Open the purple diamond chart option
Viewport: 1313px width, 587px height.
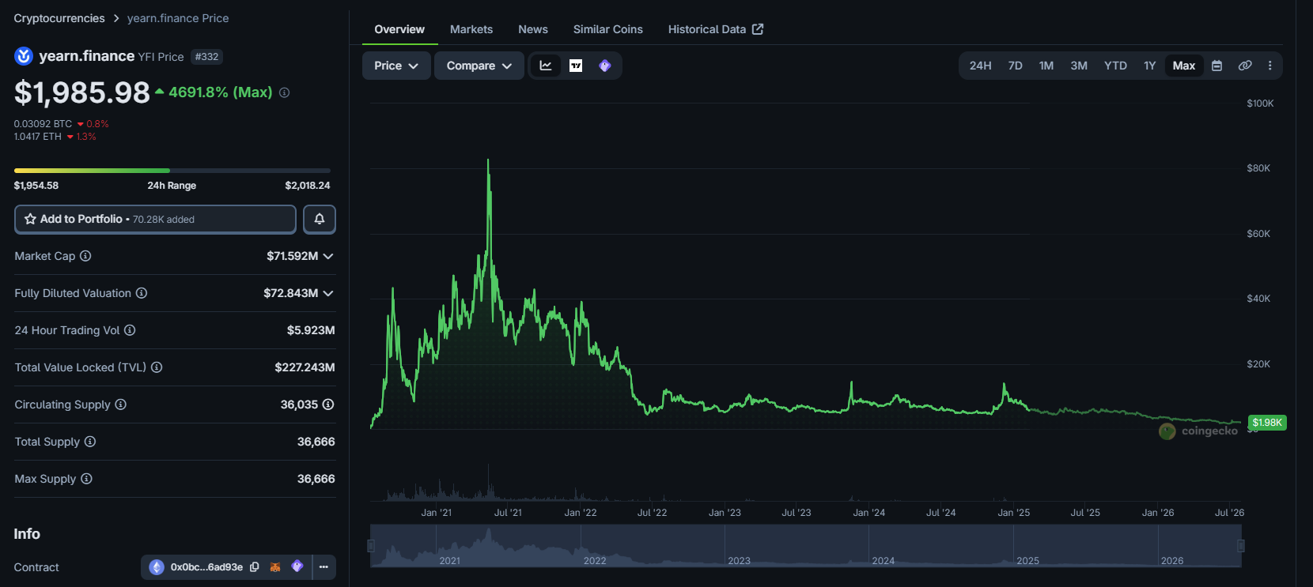pyautogui.click(x=605, y=66)
